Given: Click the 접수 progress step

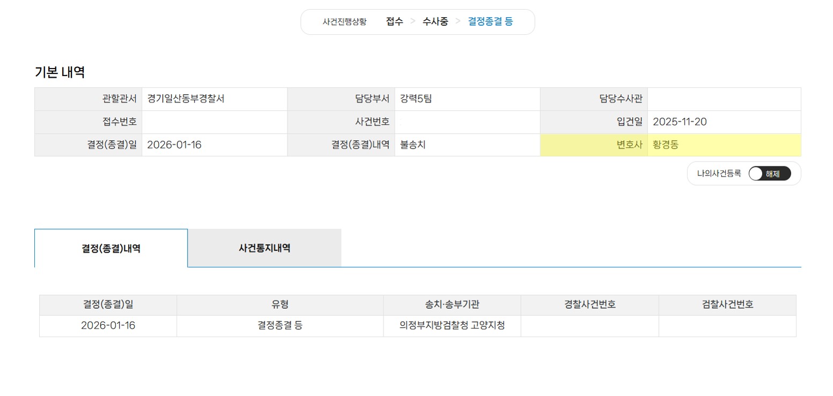Looking at the screenshot, I should click(x=394, y=22).
